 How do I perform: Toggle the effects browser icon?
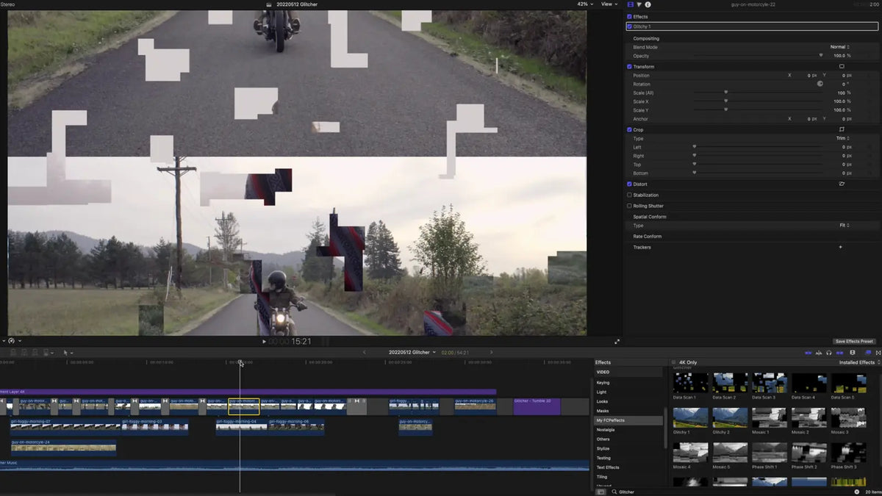[x=868, y=352]
